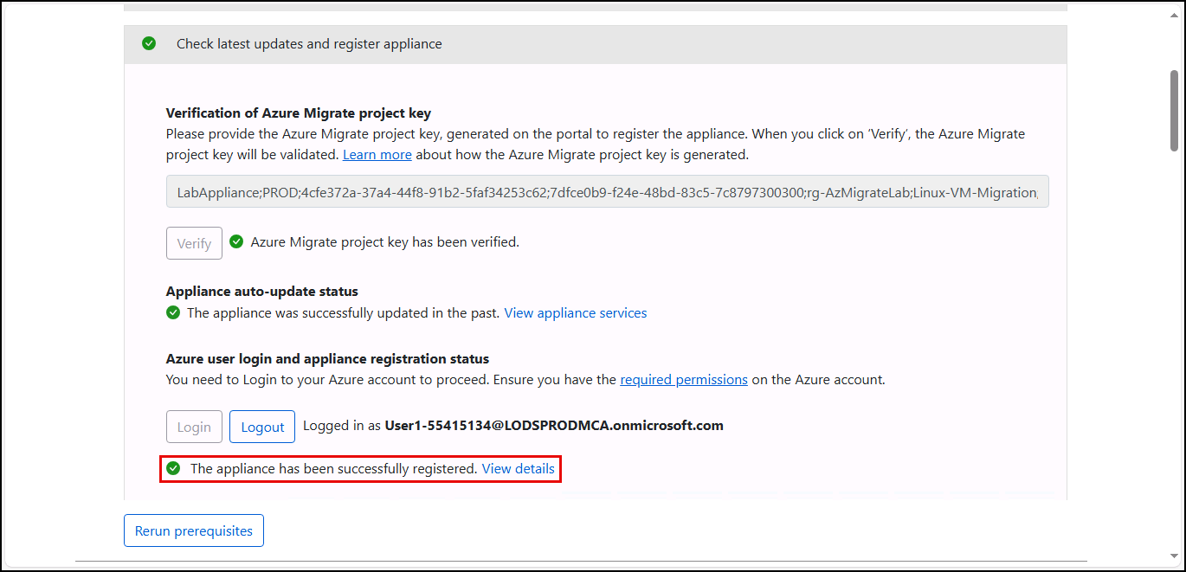Click the logged-in email User1-55415134@LODSPRODMCA.onmicrosoft.com
The height and width of the screenshot is (572, 1186).
pos(554,425)
